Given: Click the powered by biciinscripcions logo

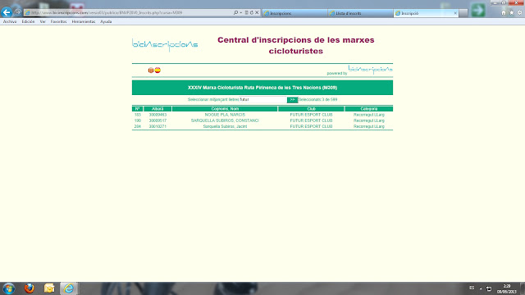Looking at the screenshot, I should [x=370, y=70].
